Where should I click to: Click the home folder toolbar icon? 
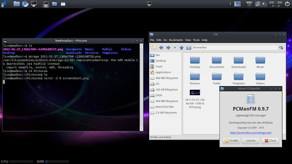coord(188,47)
